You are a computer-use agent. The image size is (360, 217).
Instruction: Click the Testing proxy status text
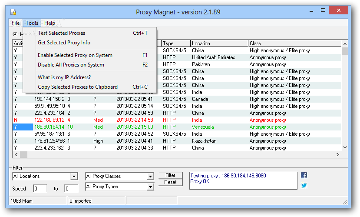click(x=228, y=176)
